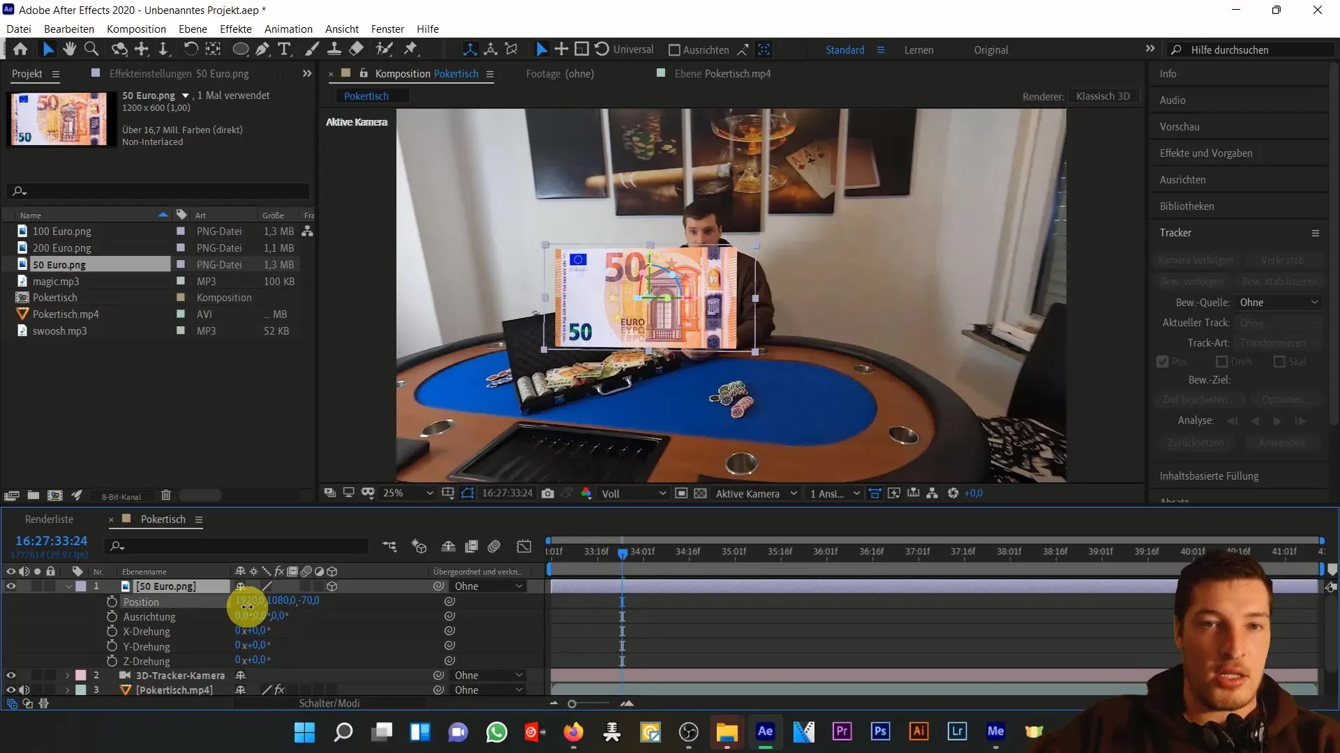Delete selected project item trash icon
The image size is (1340, 753).
coord(166,496)
